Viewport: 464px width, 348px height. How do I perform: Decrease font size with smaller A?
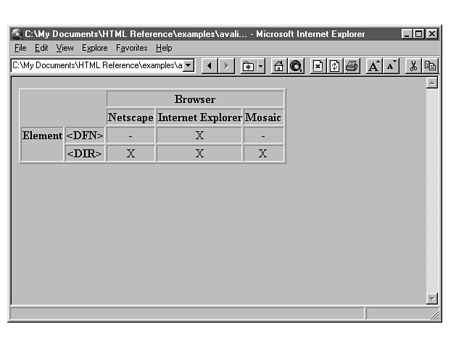(391, 66)
